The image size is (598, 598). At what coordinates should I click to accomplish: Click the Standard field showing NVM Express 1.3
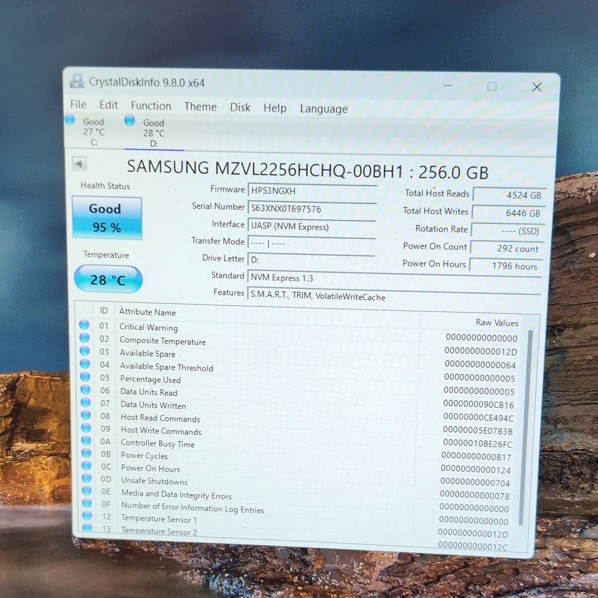394,279
